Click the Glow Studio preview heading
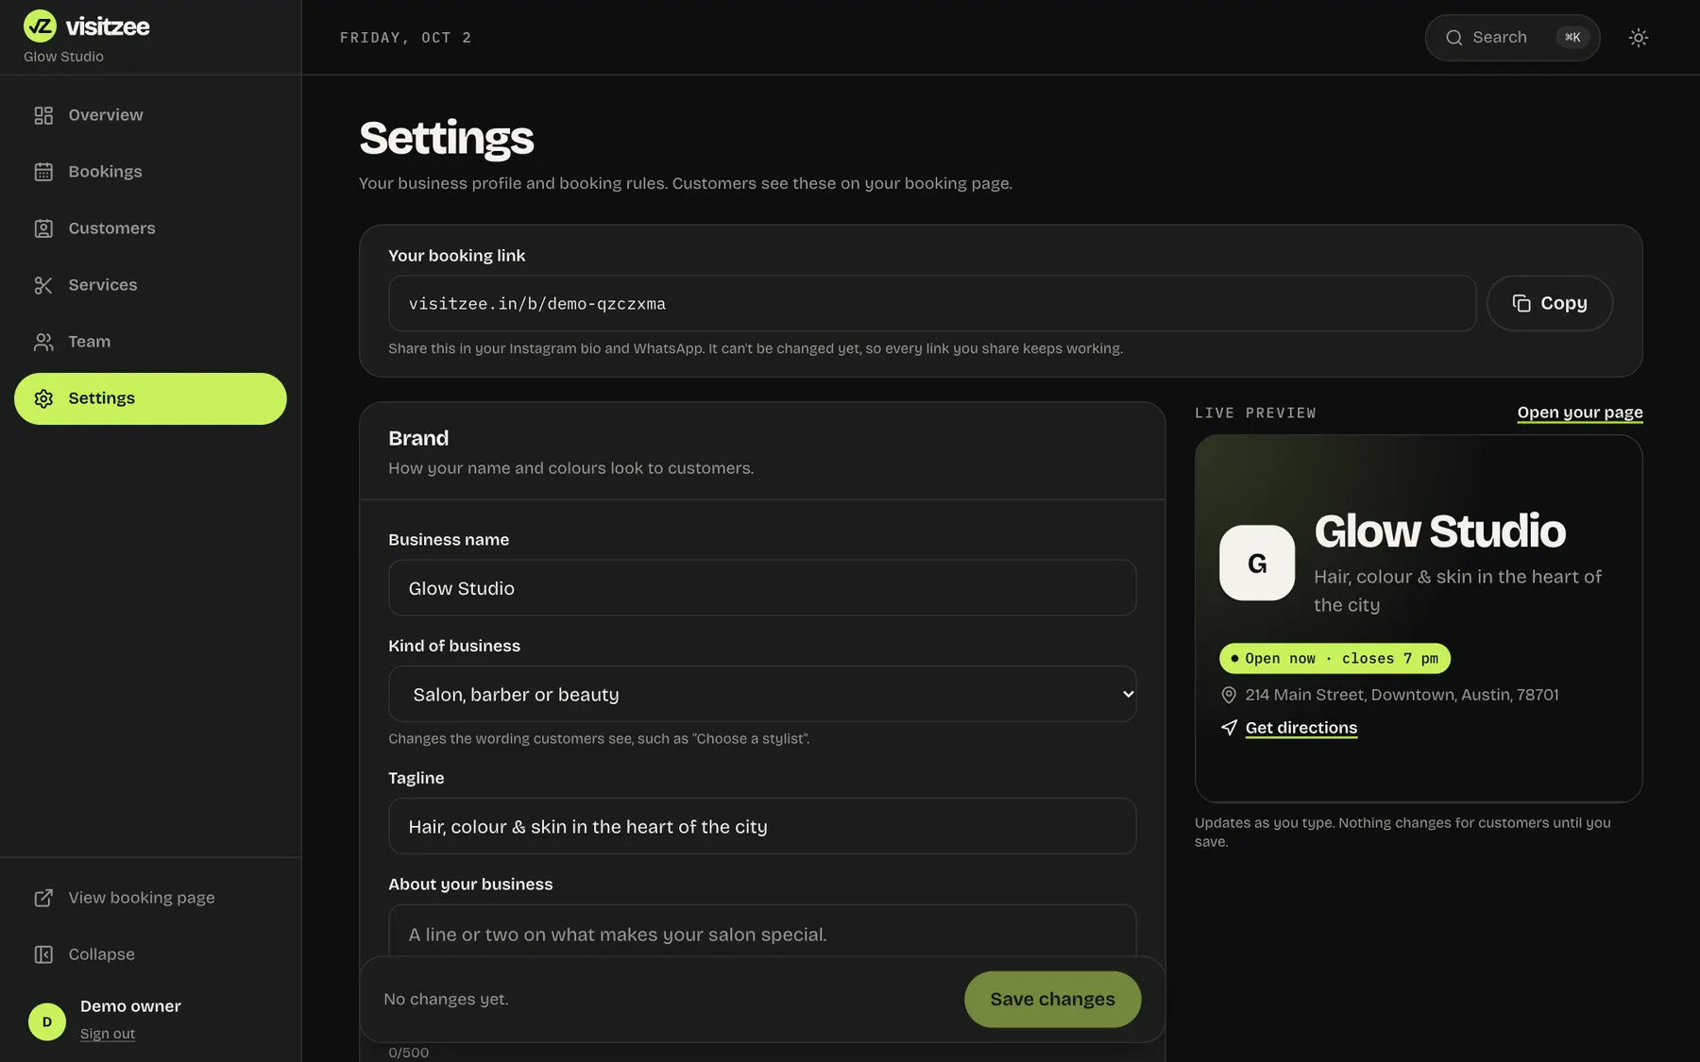This screenshot has height=1062, width=1700. pyautogui.click(x=1439, y=531)
